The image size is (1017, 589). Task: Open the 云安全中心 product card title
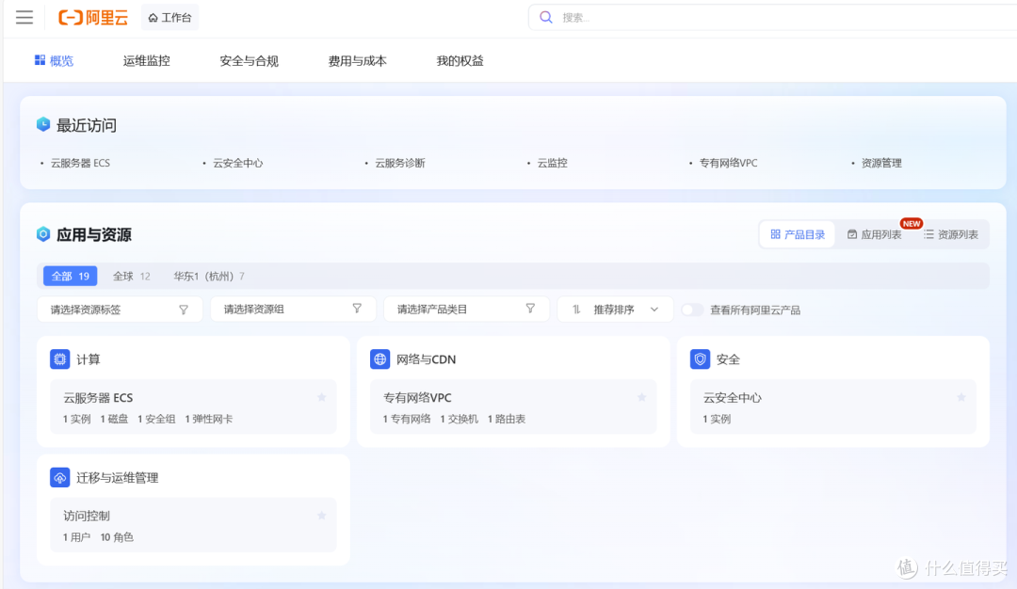733,398
